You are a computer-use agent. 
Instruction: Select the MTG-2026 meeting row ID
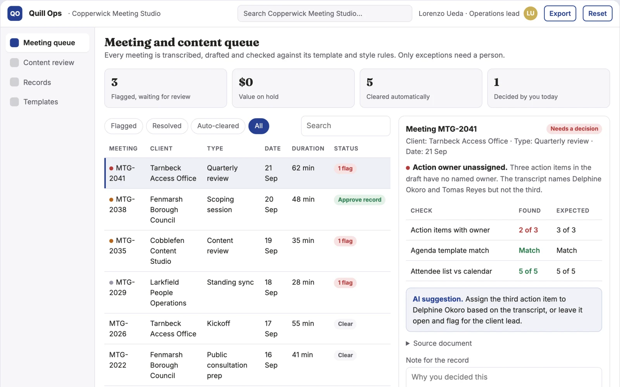tap(119, 329)
